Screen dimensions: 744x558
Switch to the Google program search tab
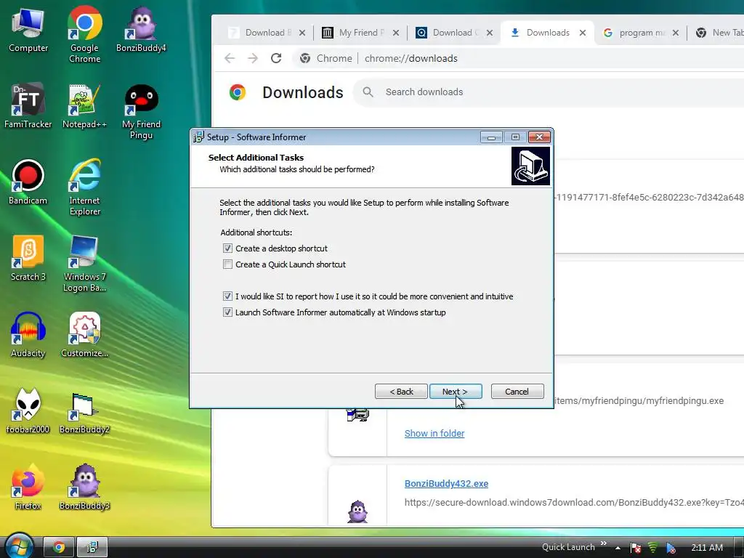pos(641,33)
